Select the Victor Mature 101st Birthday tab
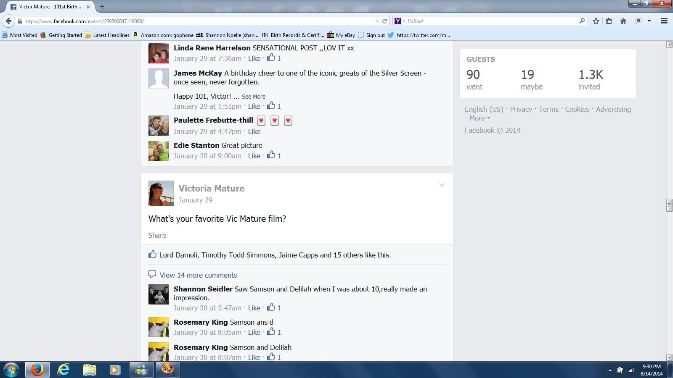Viewport: 673px width, 378px height. click(50, 6)
